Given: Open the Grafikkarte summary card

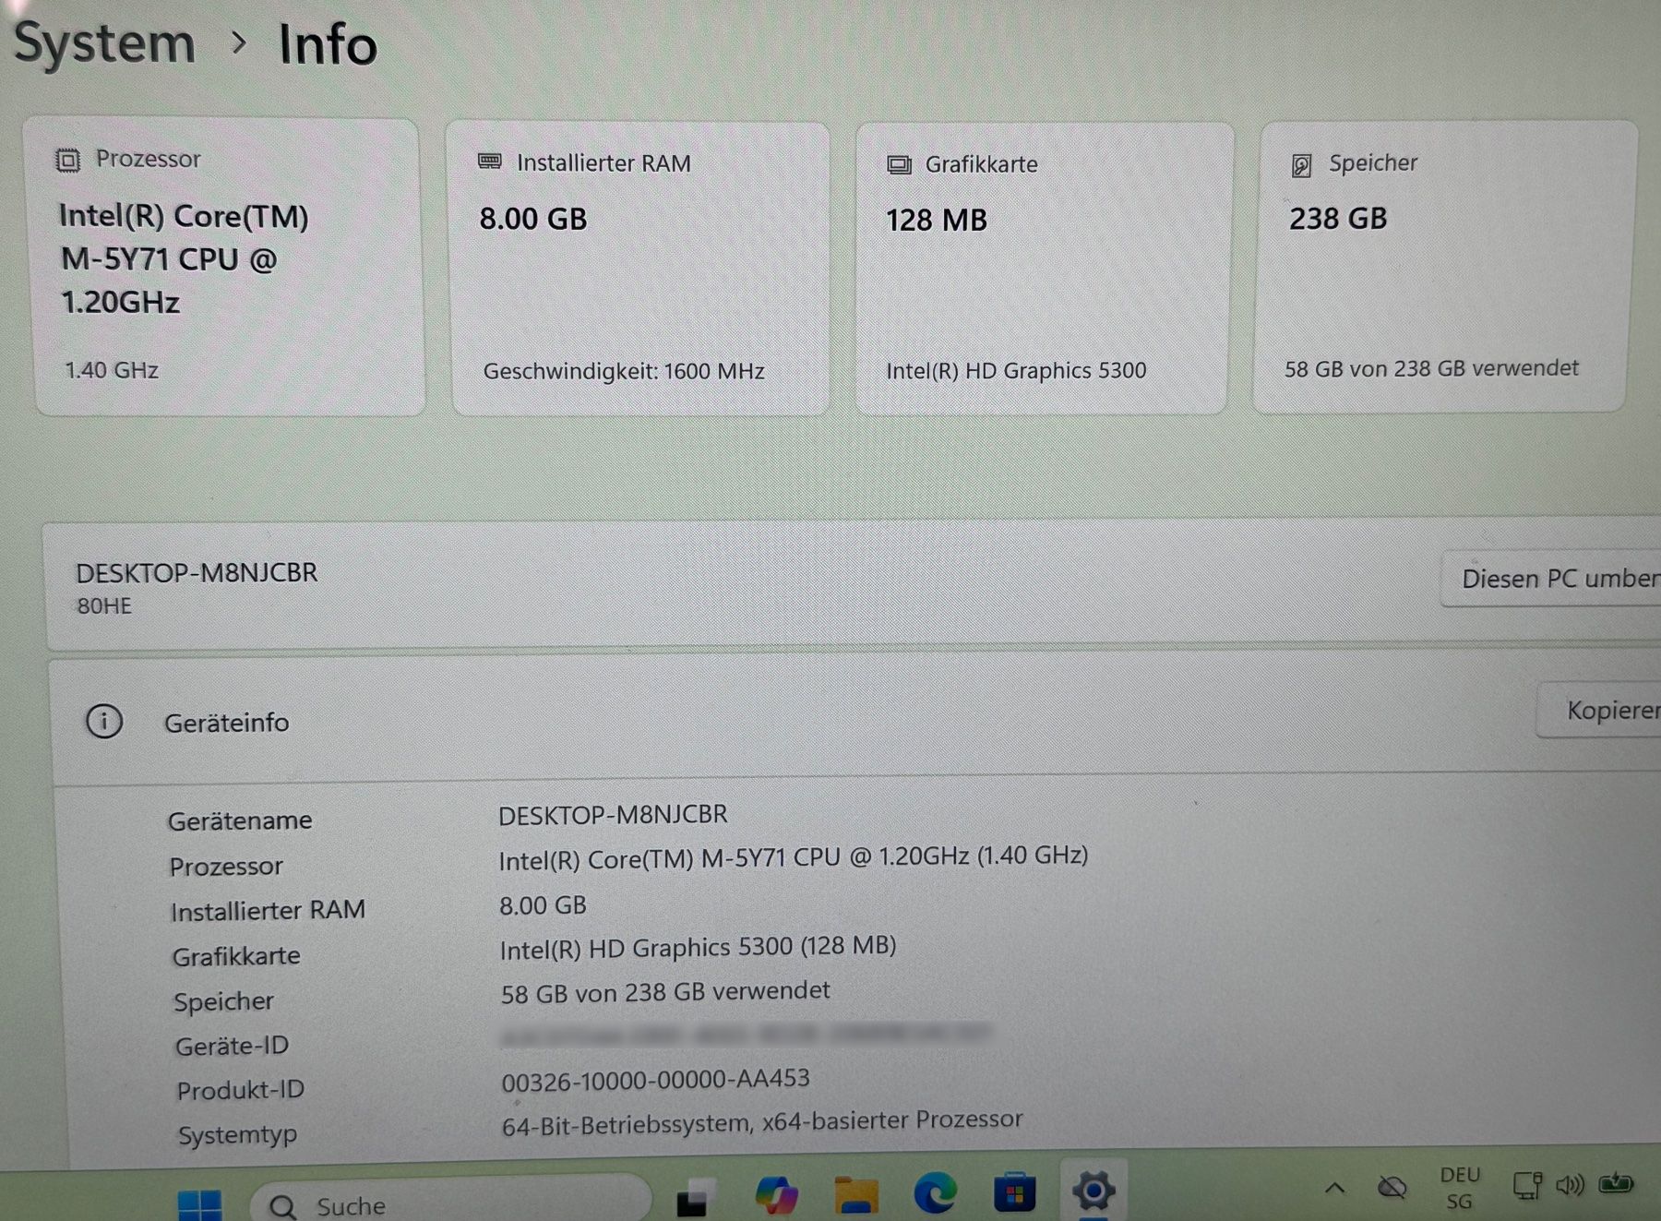Looking at the screenshot, I should [x=1044, y=268].
